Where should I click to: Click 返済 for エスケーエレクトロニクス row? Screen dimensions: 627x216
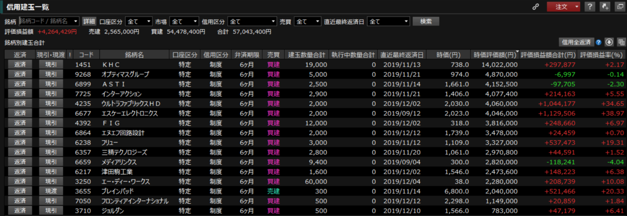20,113
